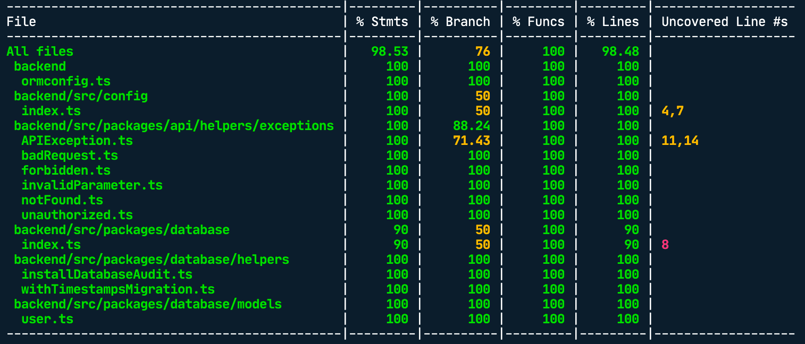Click the 71.43 branch percentage

[472, 141]
